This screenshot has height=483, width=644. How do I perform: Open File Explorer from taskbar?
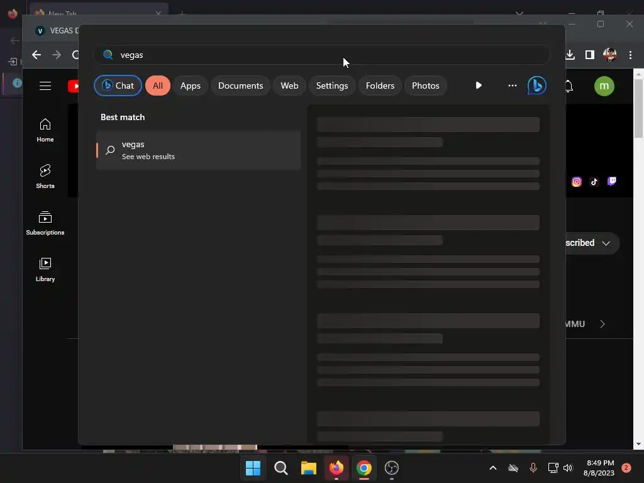pos(308,468)
